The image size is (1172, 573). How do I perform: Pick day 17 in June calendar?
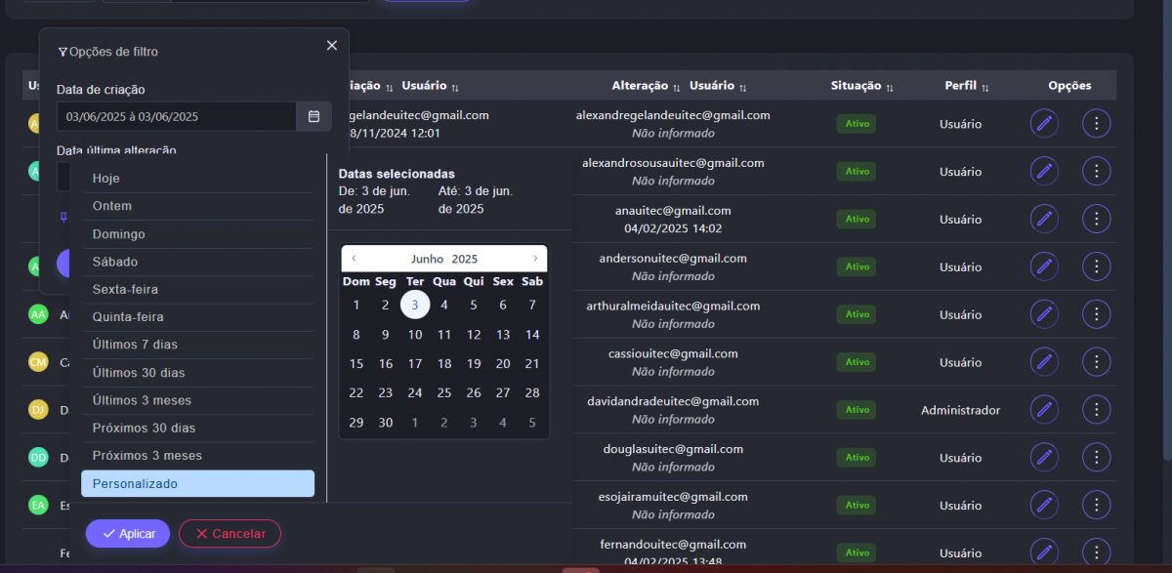[x=415, y=364]
